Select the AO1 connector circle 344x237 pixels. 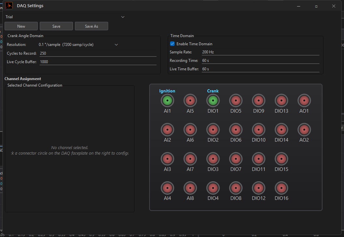click(x=304, y=101)
